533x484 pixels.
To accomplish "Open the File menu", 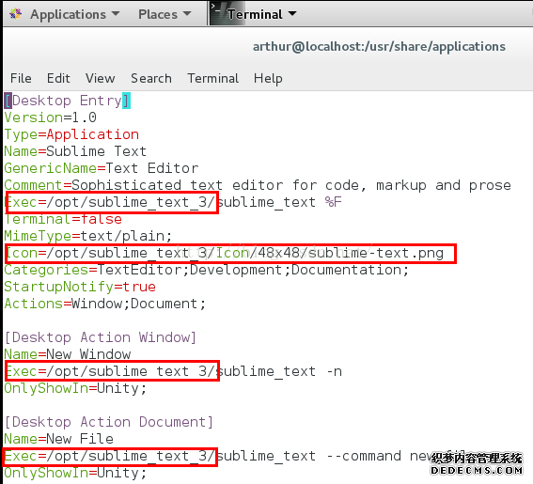I will point(21,78).
